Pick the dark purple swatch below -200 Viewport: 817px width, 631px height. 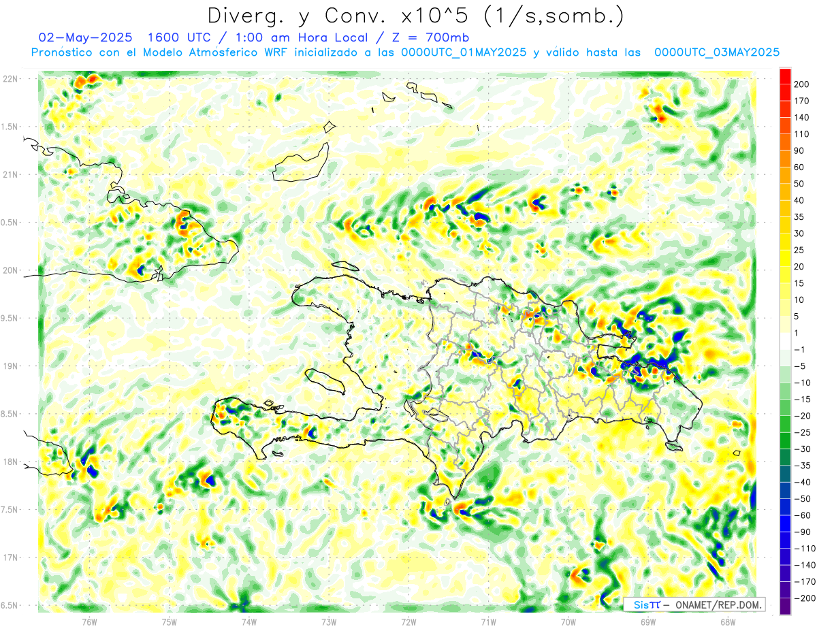[785, 606]
